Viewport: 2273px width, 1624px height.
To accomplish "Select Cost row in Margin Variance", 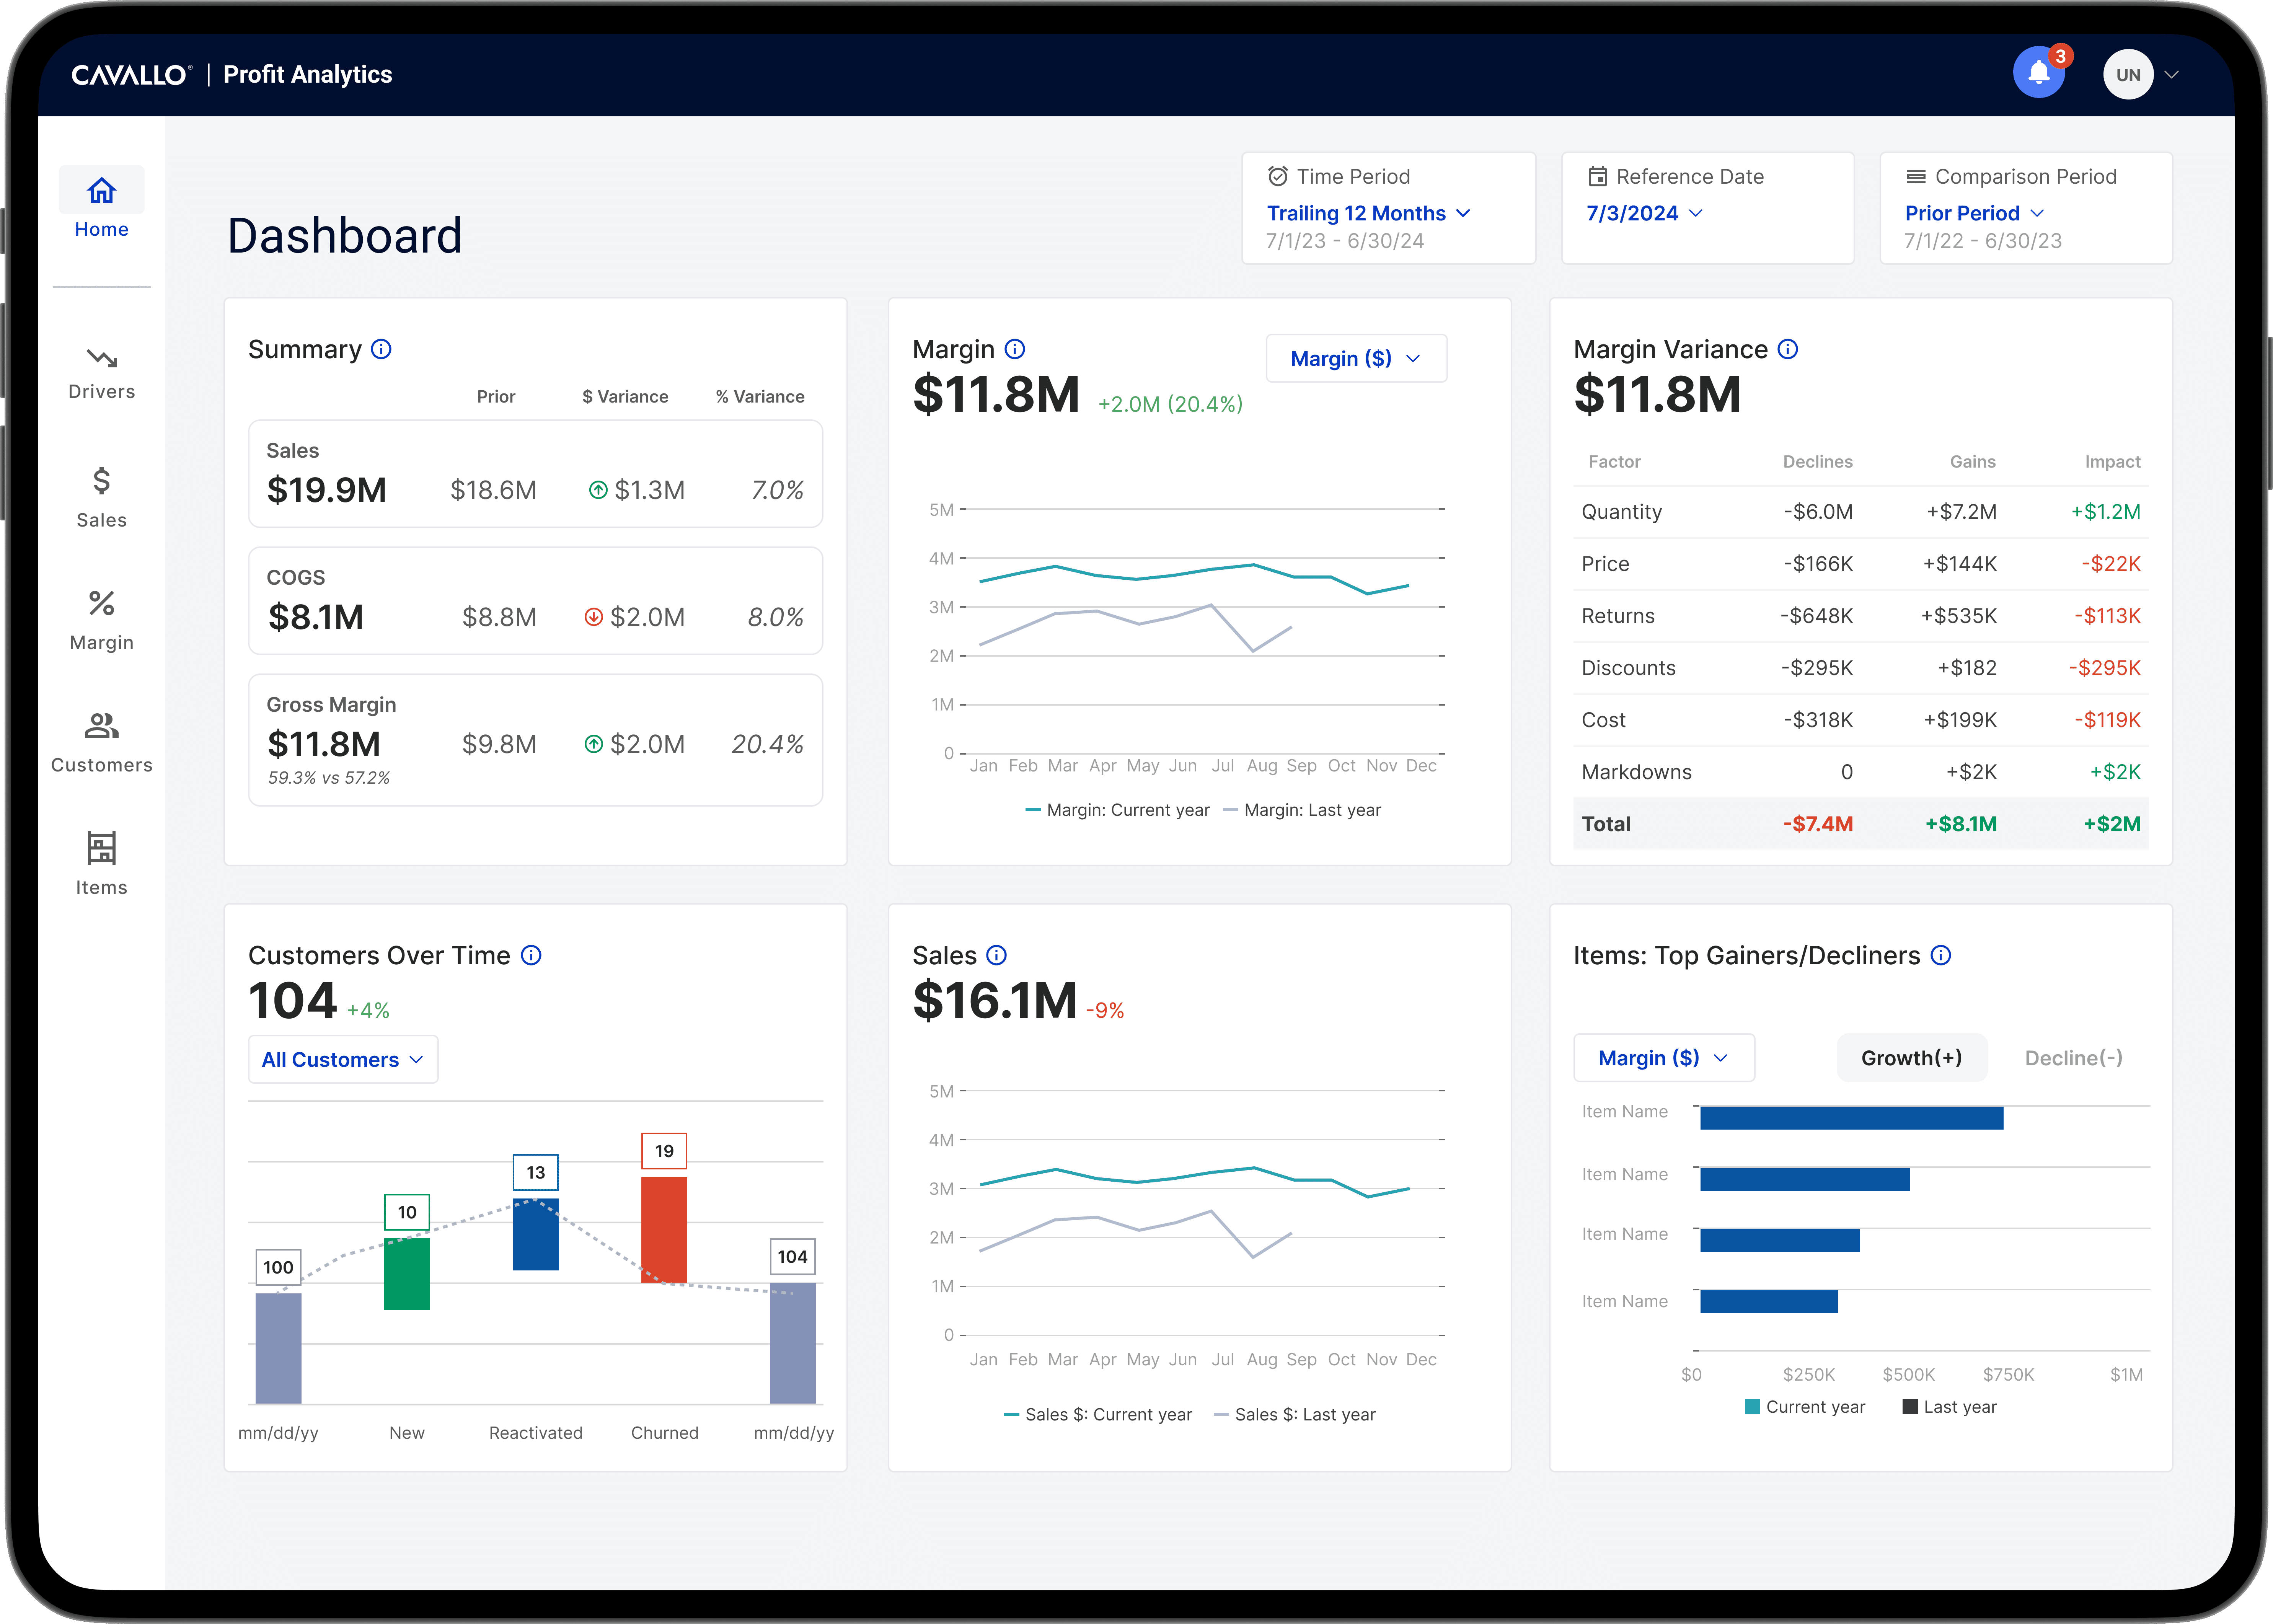I will point(1861,720).
